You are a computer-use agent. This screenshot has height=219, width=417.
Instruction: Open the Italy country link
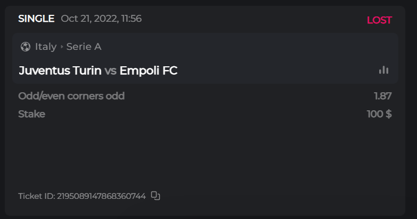point(46,47)
